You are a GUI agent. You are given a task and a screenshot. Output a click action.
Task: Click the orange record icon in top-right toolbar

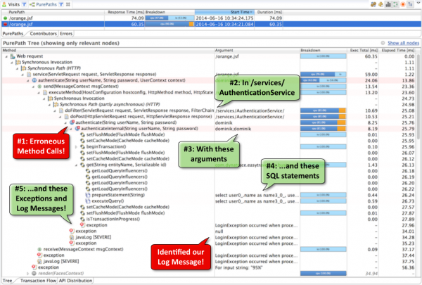(x=403, y=4)
